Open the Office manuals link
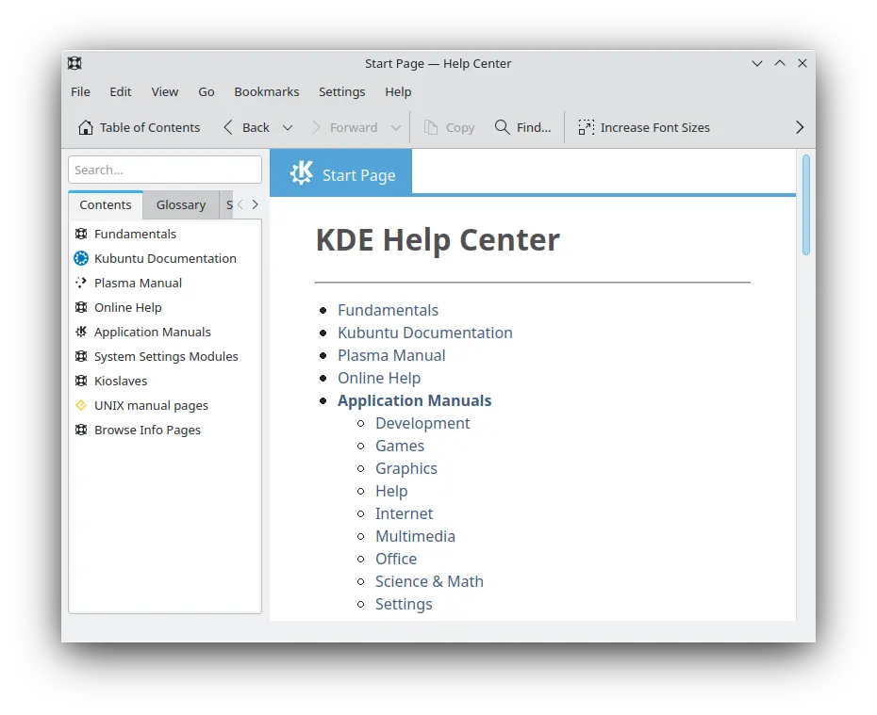This screenshot has width=877, height=715. click(396, 559)
